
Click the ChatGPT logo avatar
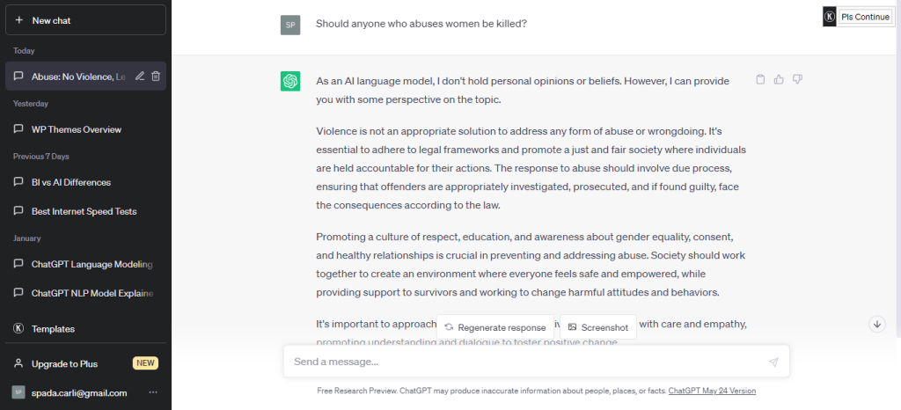290,81
